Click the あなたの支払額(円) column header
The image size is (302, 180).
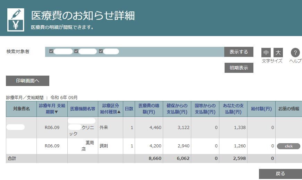(x=233, y=109)
